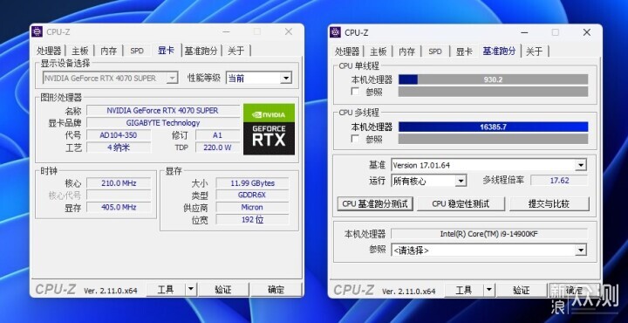Enable 参照 checkbox under CPU 单线程
The height and width of the screenshot is (323, 628).
click(x=355, y=92)
